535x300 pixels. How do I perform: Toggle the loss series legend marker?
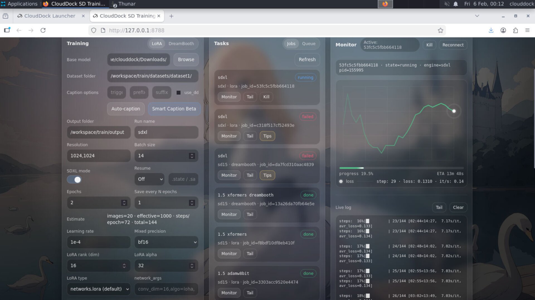(341, 181)
